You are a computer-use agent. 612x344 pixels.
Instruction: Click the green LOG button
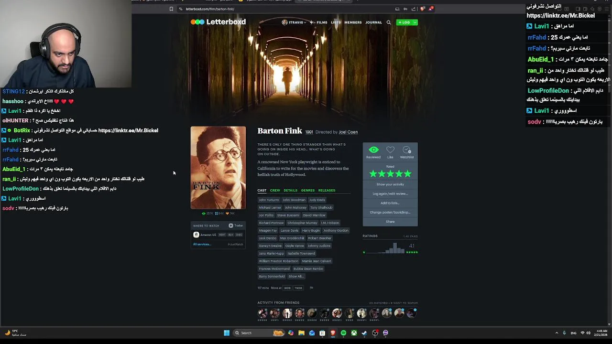point(404,22)
